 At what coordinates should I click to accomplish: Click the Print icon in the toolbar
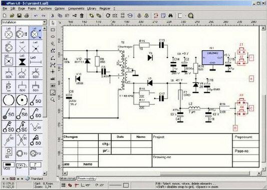click(27, 15)
